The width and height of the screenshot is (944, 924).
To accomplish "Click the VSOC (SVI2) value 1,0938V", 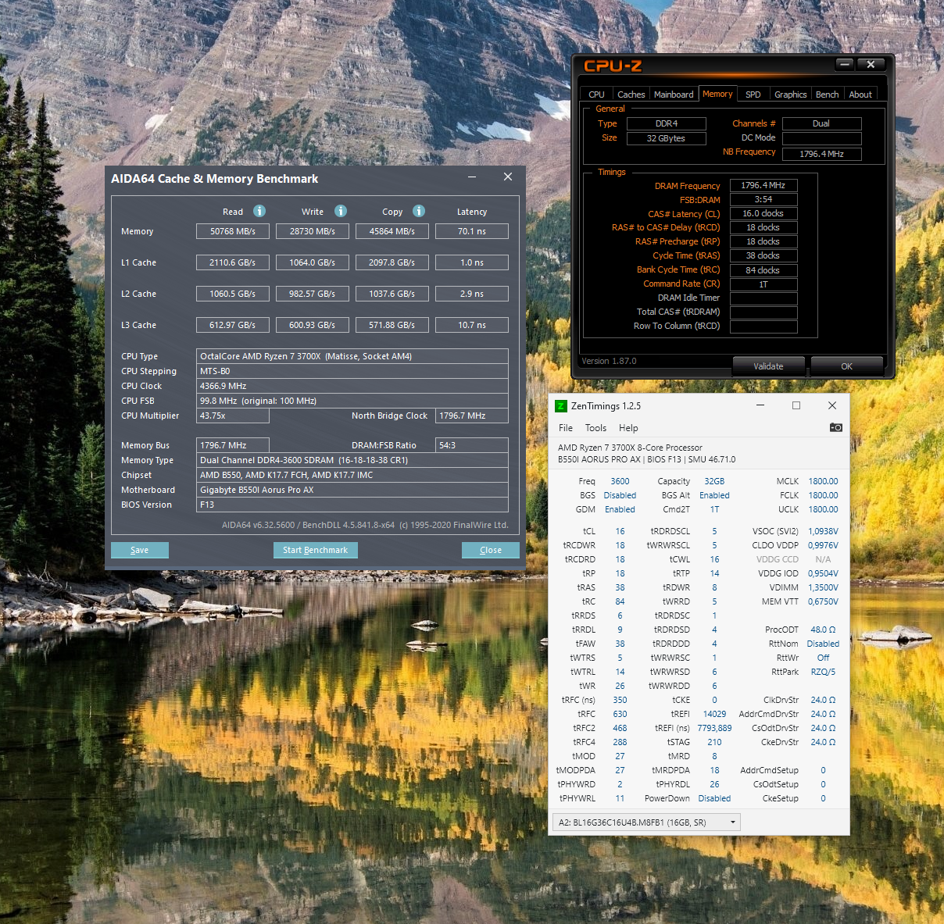I will click(823, 531).
